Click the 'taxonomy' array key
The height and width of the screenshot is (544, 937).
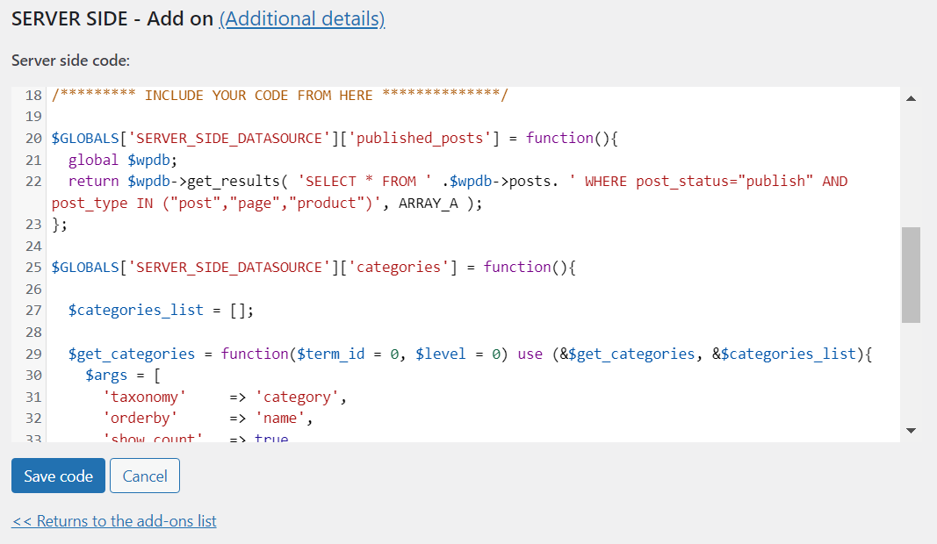click(x=144, y=397)
